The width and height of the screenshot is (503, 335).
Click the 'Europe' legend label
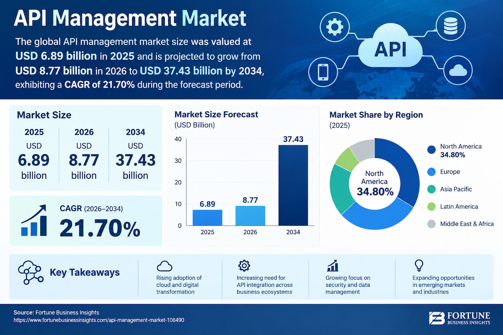[450, 172]
